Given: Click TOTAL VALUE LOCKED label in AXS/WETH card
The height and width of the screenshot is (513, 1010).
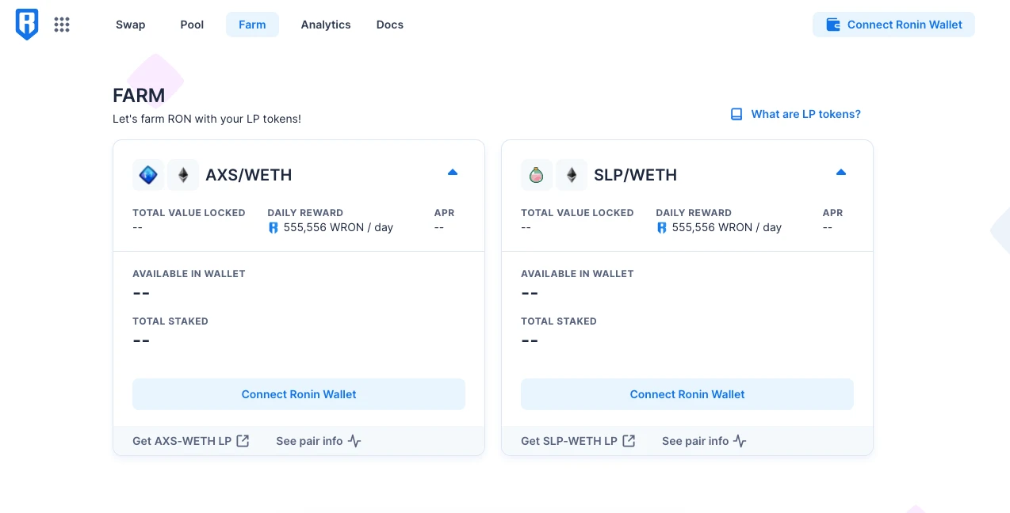Looking at the screenshot, I should [x=189, y=213].
